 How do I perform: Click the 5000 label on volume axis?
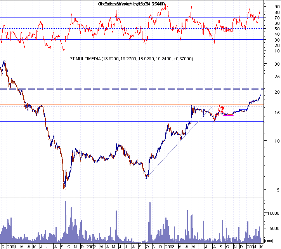(x=274, y=228)
